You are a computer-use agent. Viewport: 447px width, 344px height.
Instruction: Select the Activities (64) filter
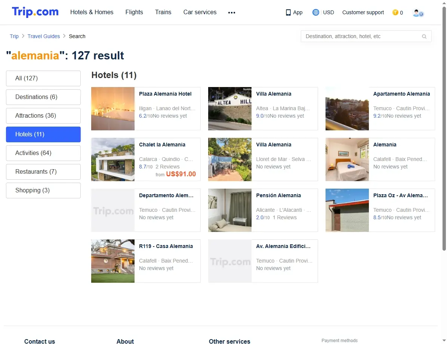pos(43,153)
